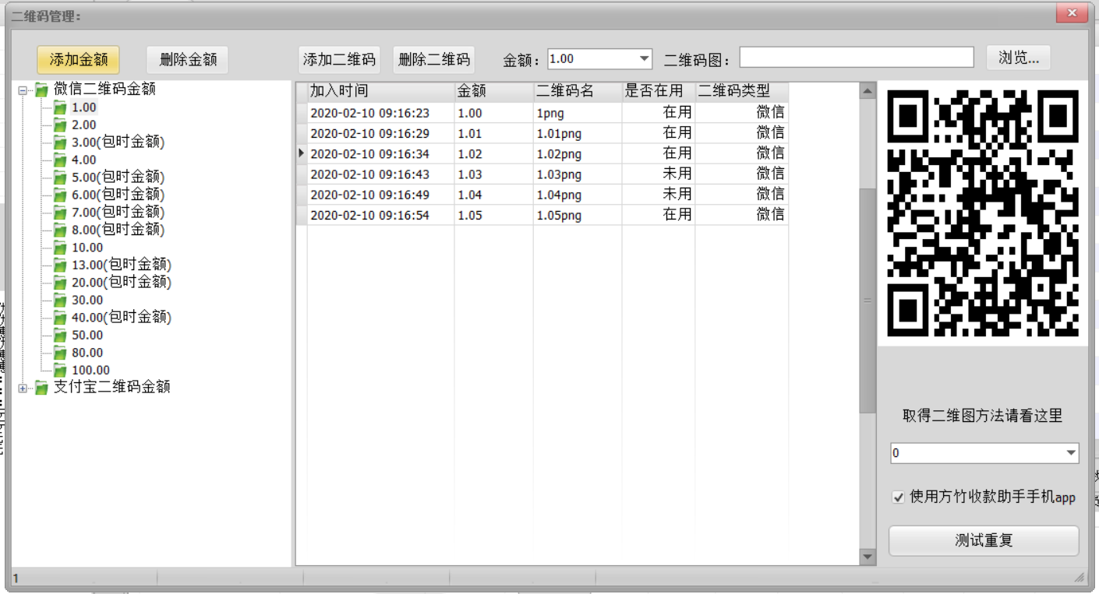Viewport: 1099px width, 594px height.
Task: Click the folder icon beside 10.00
Action: (x=60, y=248)
